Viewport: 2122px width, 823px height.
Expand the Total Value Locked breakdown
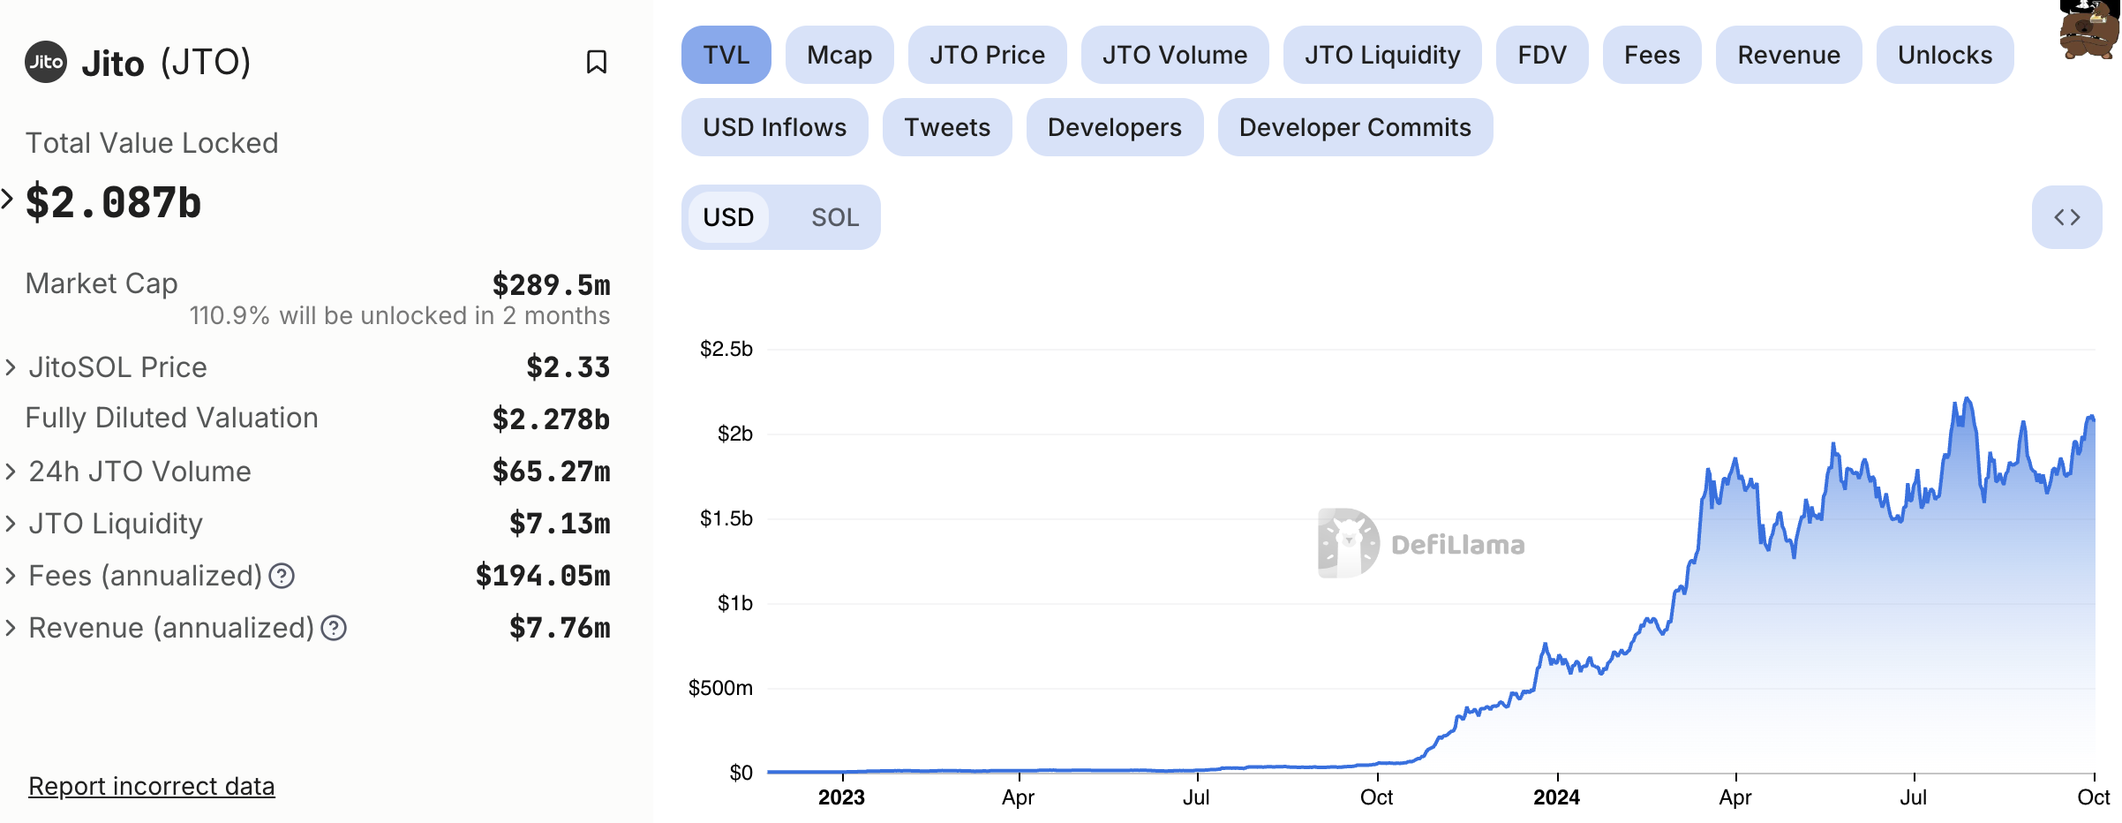coord(8,200)
